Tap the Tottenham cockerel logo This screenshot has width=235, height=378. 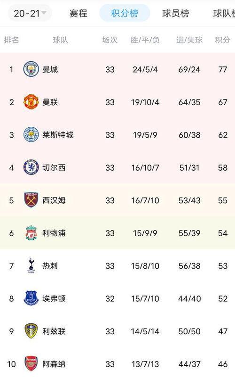pos(31,266)
